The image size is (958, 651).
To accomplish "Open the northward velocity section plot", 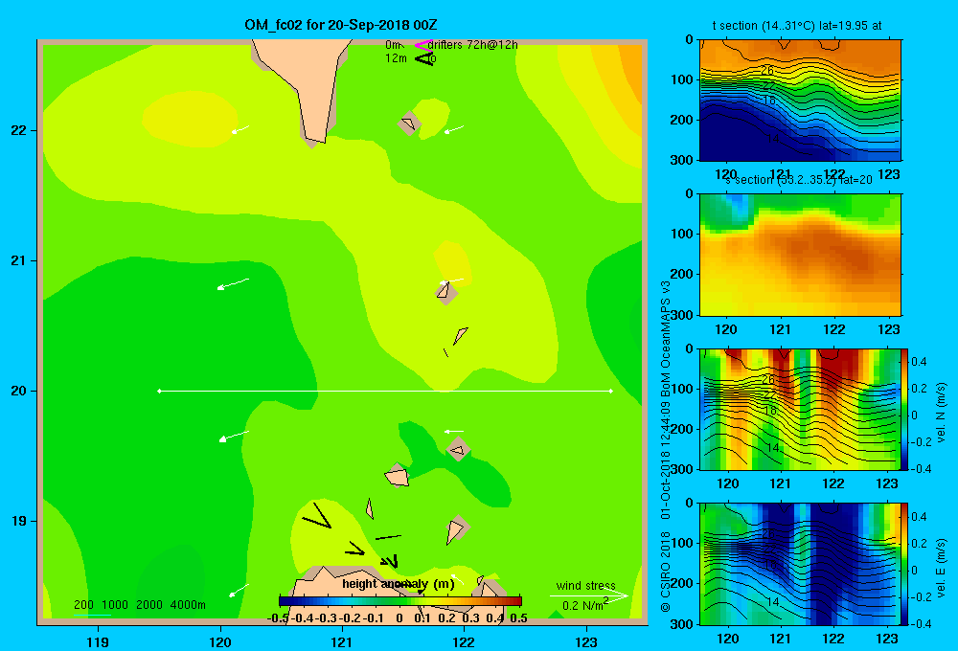I will pyautogui.click(x=800, y=410).
